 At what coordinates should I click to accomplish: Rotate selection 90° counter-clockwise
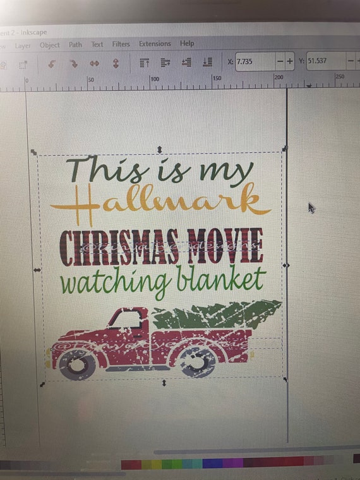52,64
